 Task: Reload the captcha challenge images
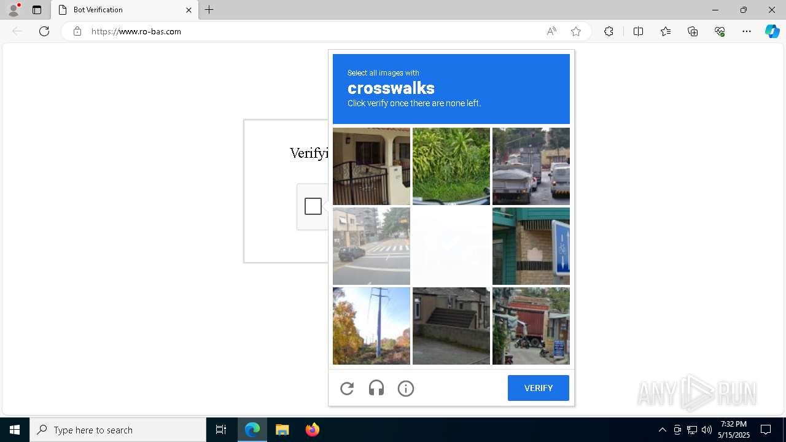click(347, 388)
